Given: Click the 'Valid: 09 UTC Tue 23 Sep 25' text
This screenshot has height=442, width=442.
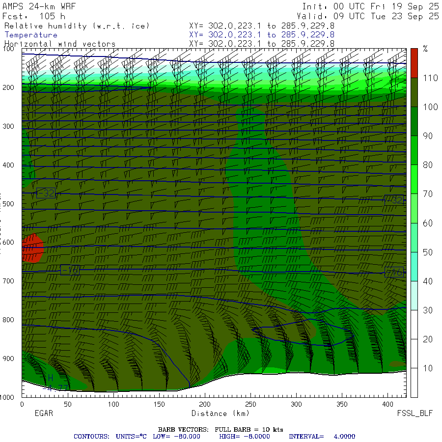Looking at the screenshot, I should pos(368,16).
